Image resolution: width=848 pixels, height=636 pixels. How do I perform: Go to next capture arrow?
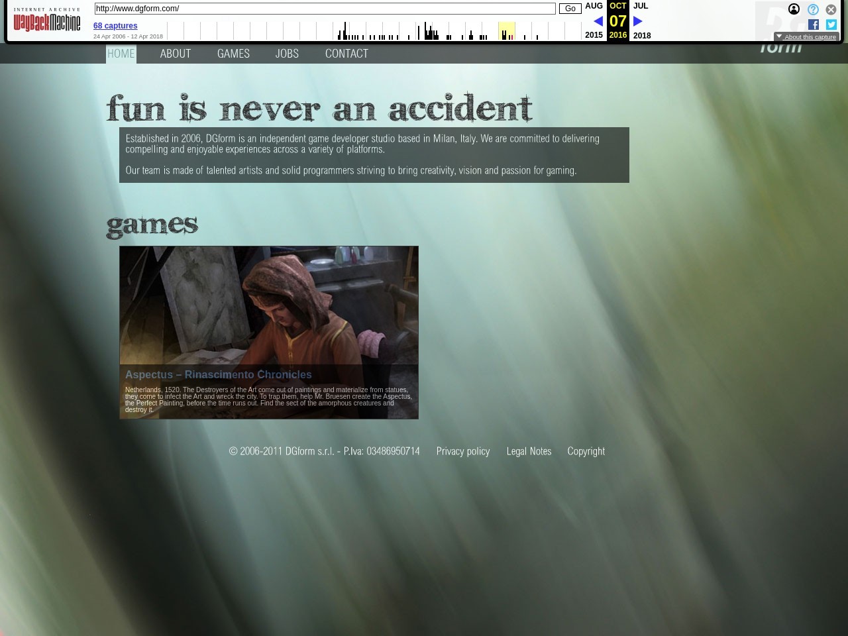coord(638,21)
